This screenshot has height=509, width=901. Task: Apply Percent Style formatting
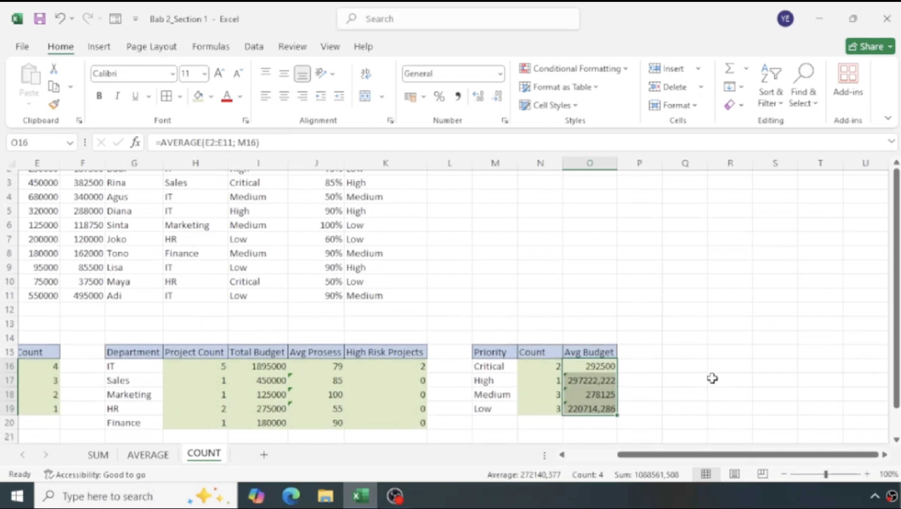[x=439, y=96]
